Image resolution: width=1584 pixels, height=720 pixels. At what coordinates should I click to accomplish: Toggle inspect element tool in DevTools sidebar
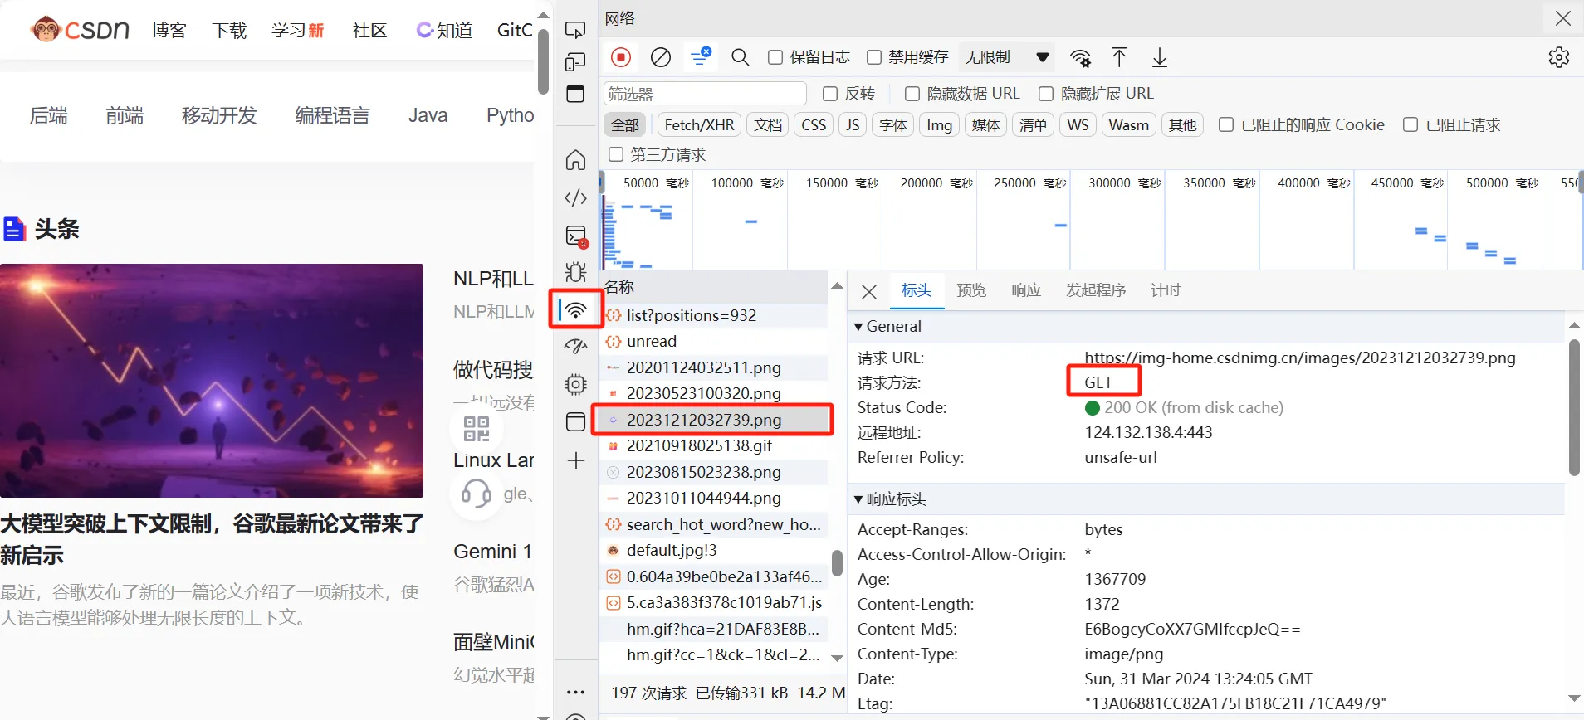click(575, 30)
